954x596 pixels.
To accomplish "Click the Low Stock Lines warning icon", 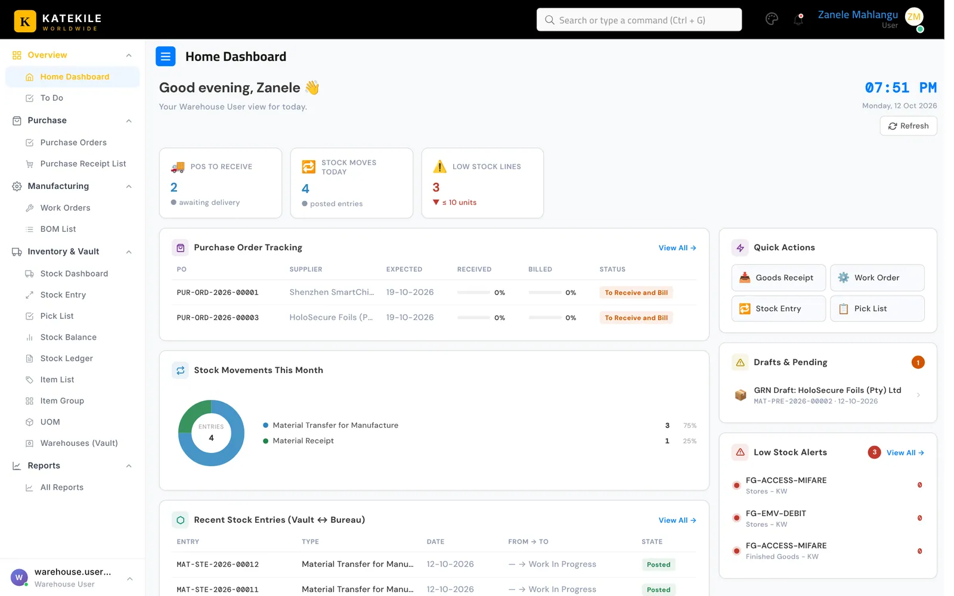I will pyautogui.click(x=440, y=166).
